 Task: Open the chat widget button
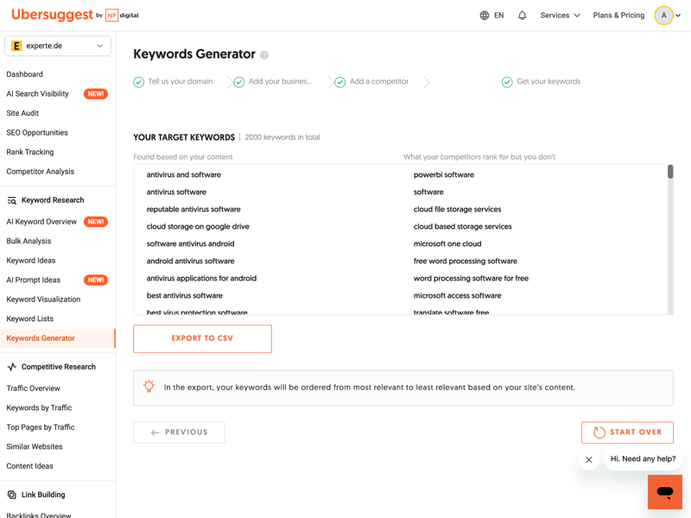(x=664, y=492)
